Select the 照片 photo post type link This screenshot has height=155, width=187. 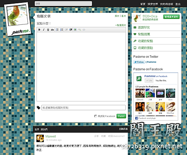coord(117,16)
